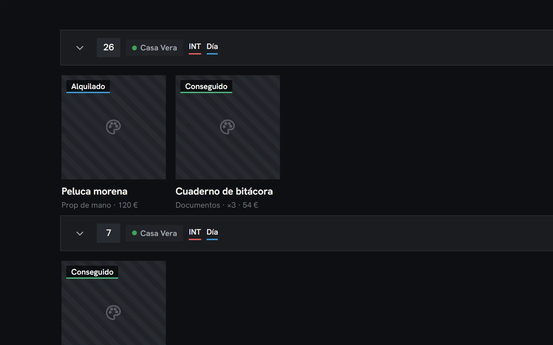This screenshot has width=553, height=345.
Task: Click scene number 26 badge
Action: [109, 48]
